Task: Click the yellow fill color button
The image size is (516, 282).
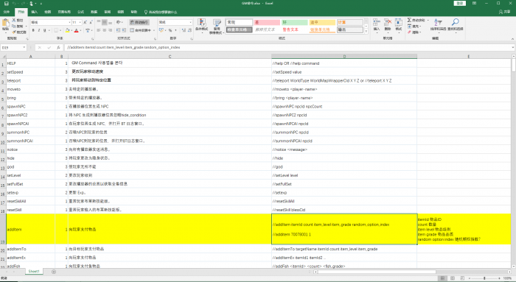Action: [x=68, y=30]
